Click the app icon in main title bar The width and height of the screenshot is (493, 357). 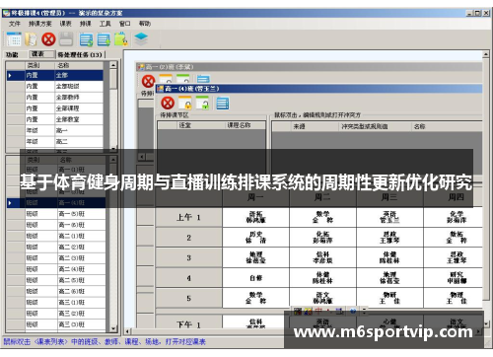click(x=6, y=13)
